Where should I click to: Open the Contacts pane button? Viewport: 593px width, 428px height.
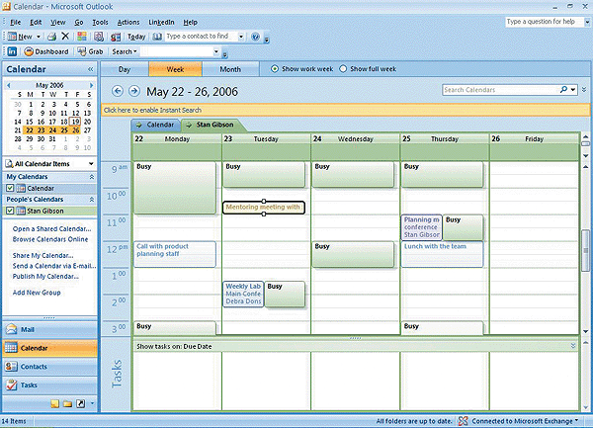tap(49, 367)
